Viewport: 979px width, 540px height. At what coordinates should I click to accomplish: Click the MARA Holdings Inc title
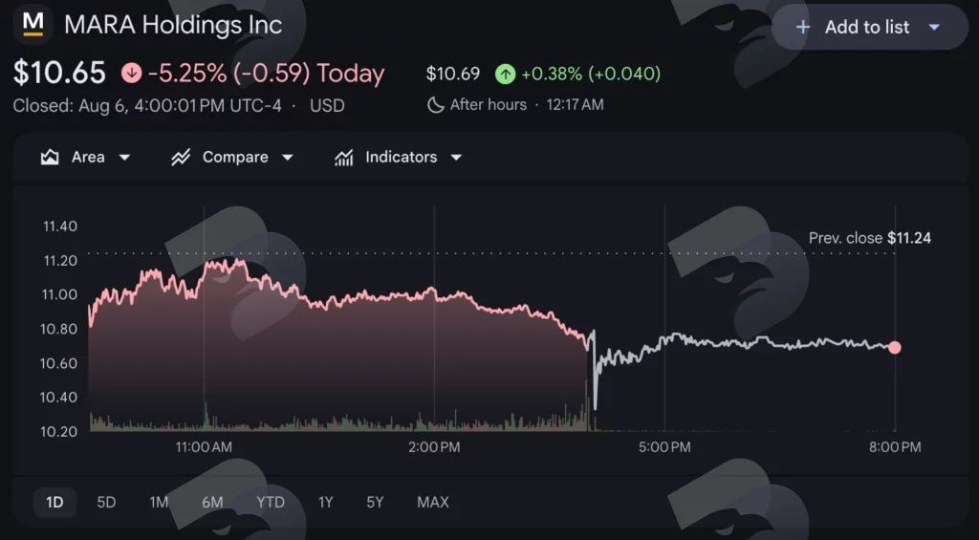(173, 25)
